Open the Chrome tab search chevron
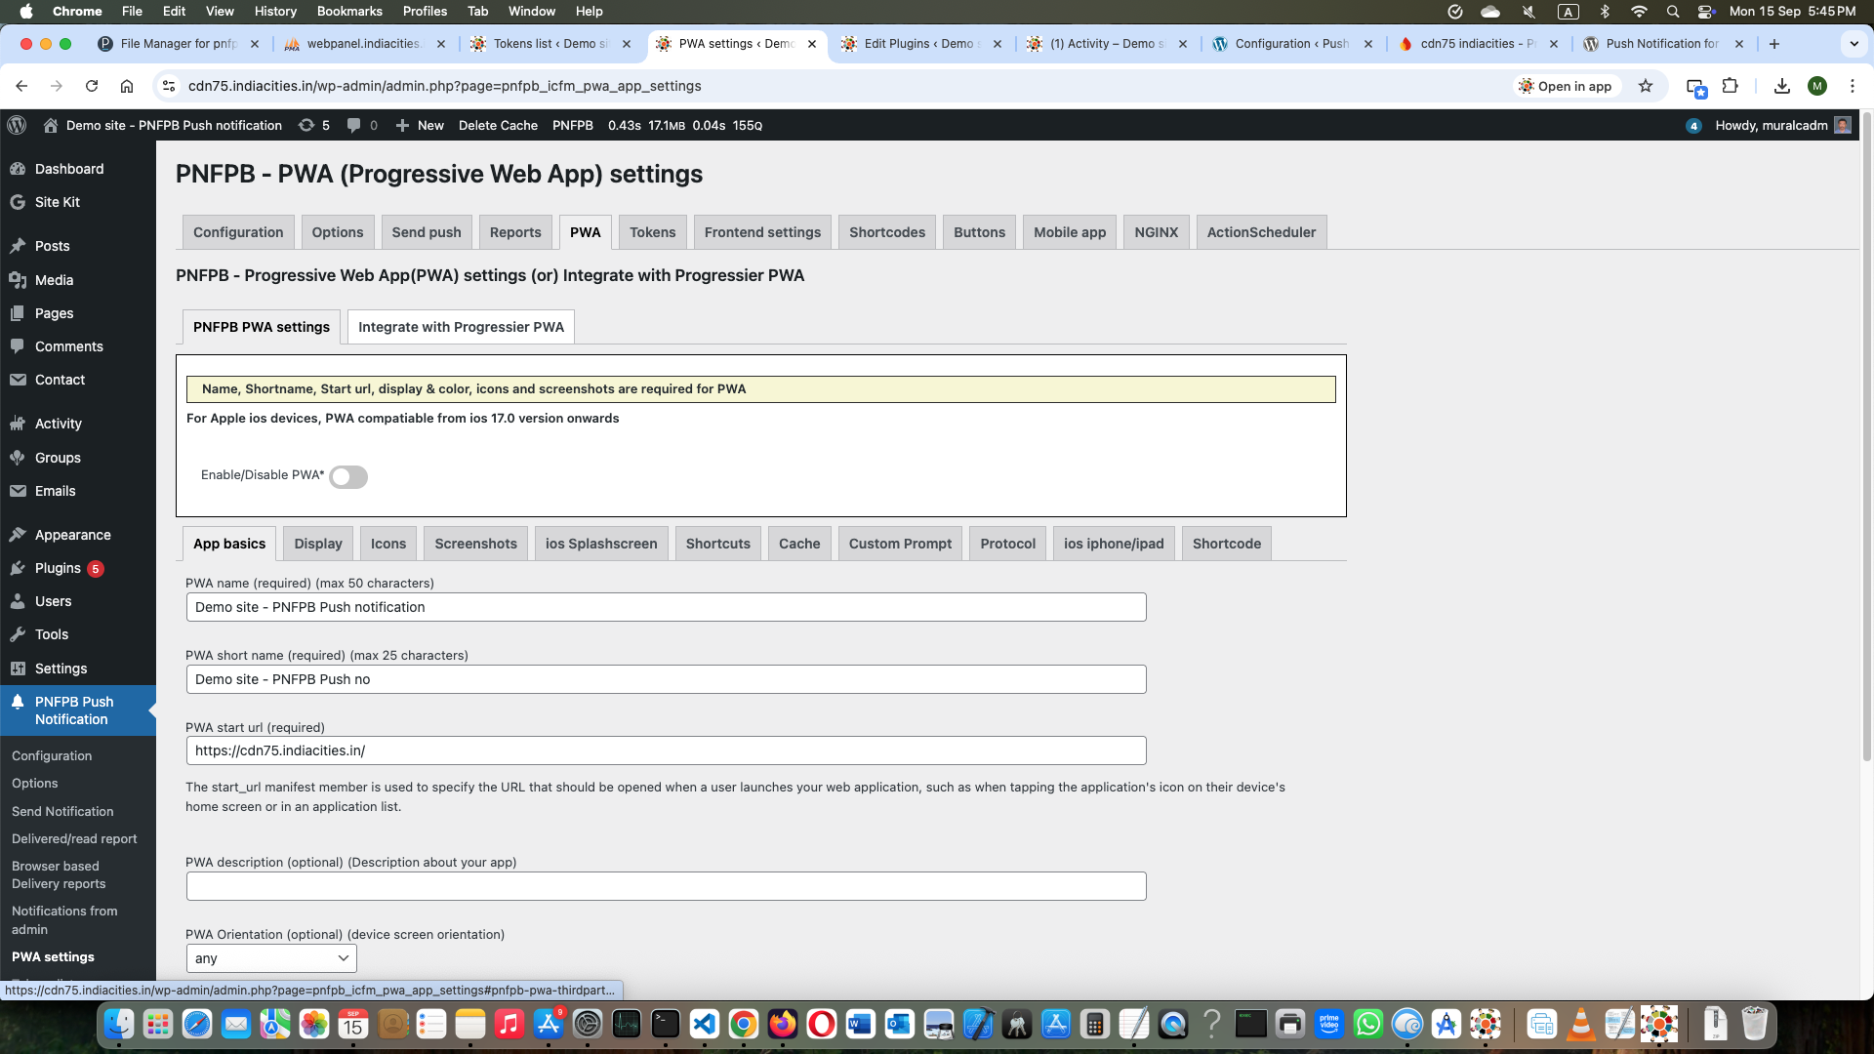 coord(1854,44)
